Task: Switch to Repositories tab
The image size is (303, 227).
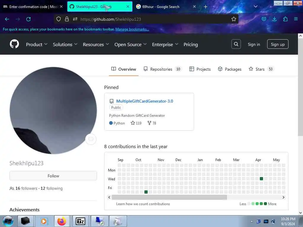Action: tap(162, 69)
